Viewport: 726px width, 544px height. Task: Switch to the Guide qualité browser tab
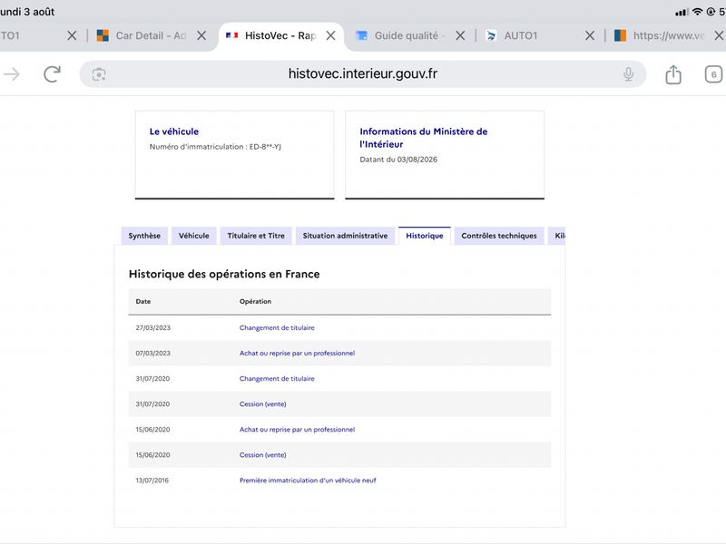[x=410, y=35]
